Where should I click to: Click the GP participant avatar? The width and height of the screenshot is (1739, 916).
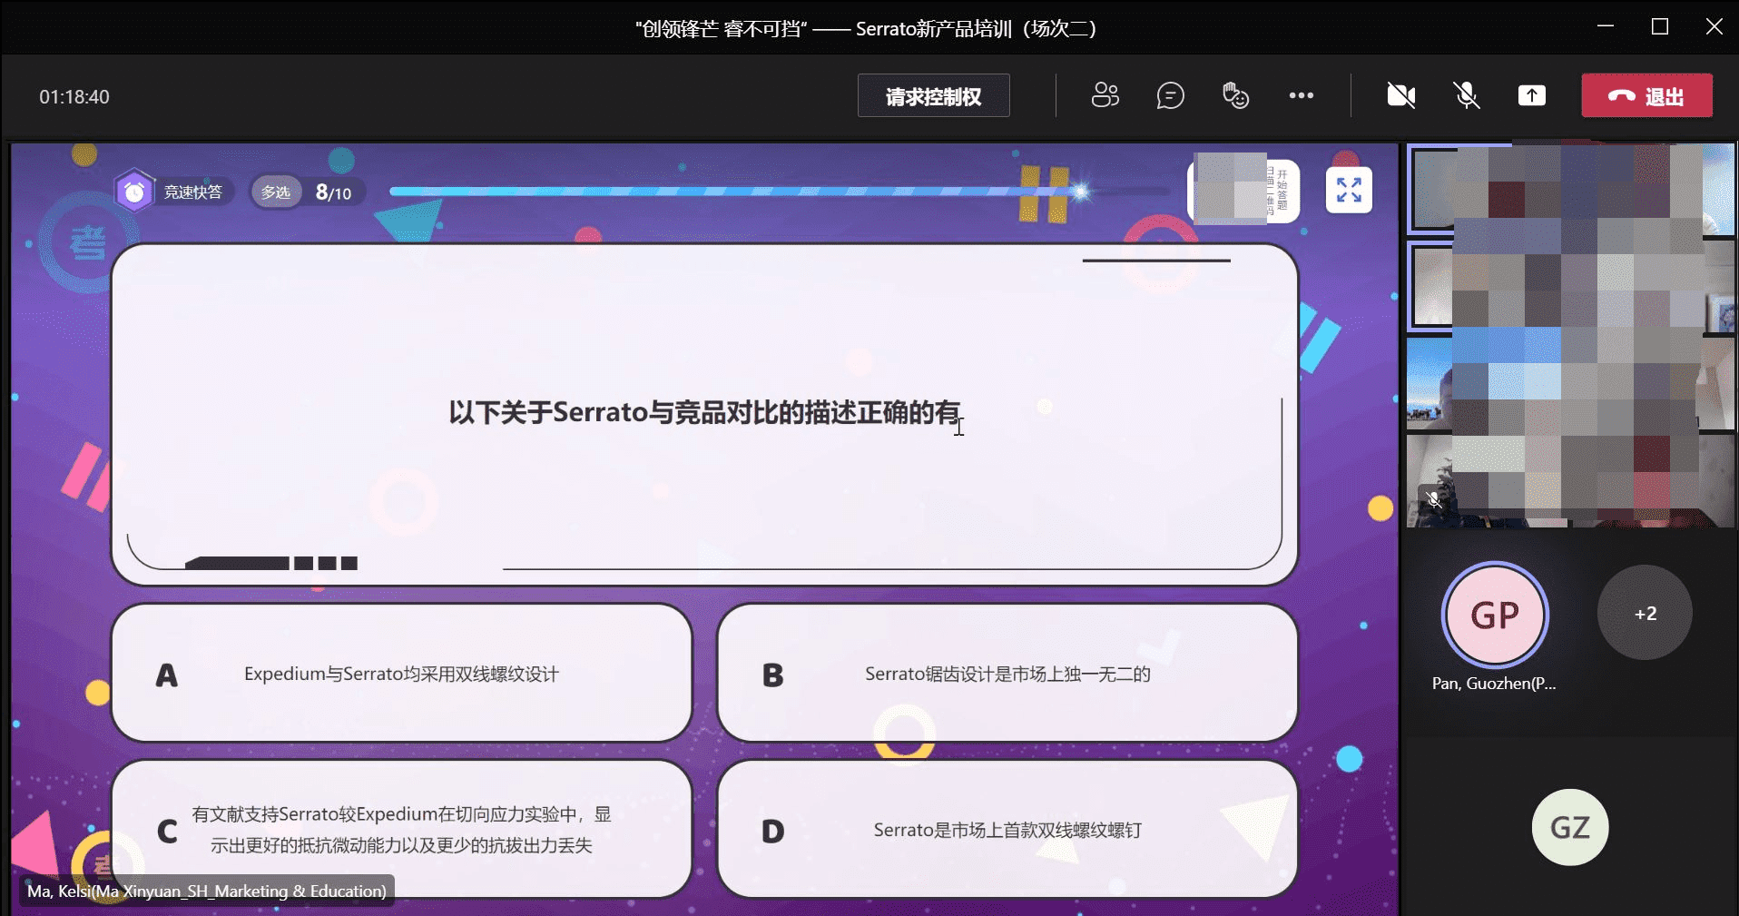[x=1495, y=615]
